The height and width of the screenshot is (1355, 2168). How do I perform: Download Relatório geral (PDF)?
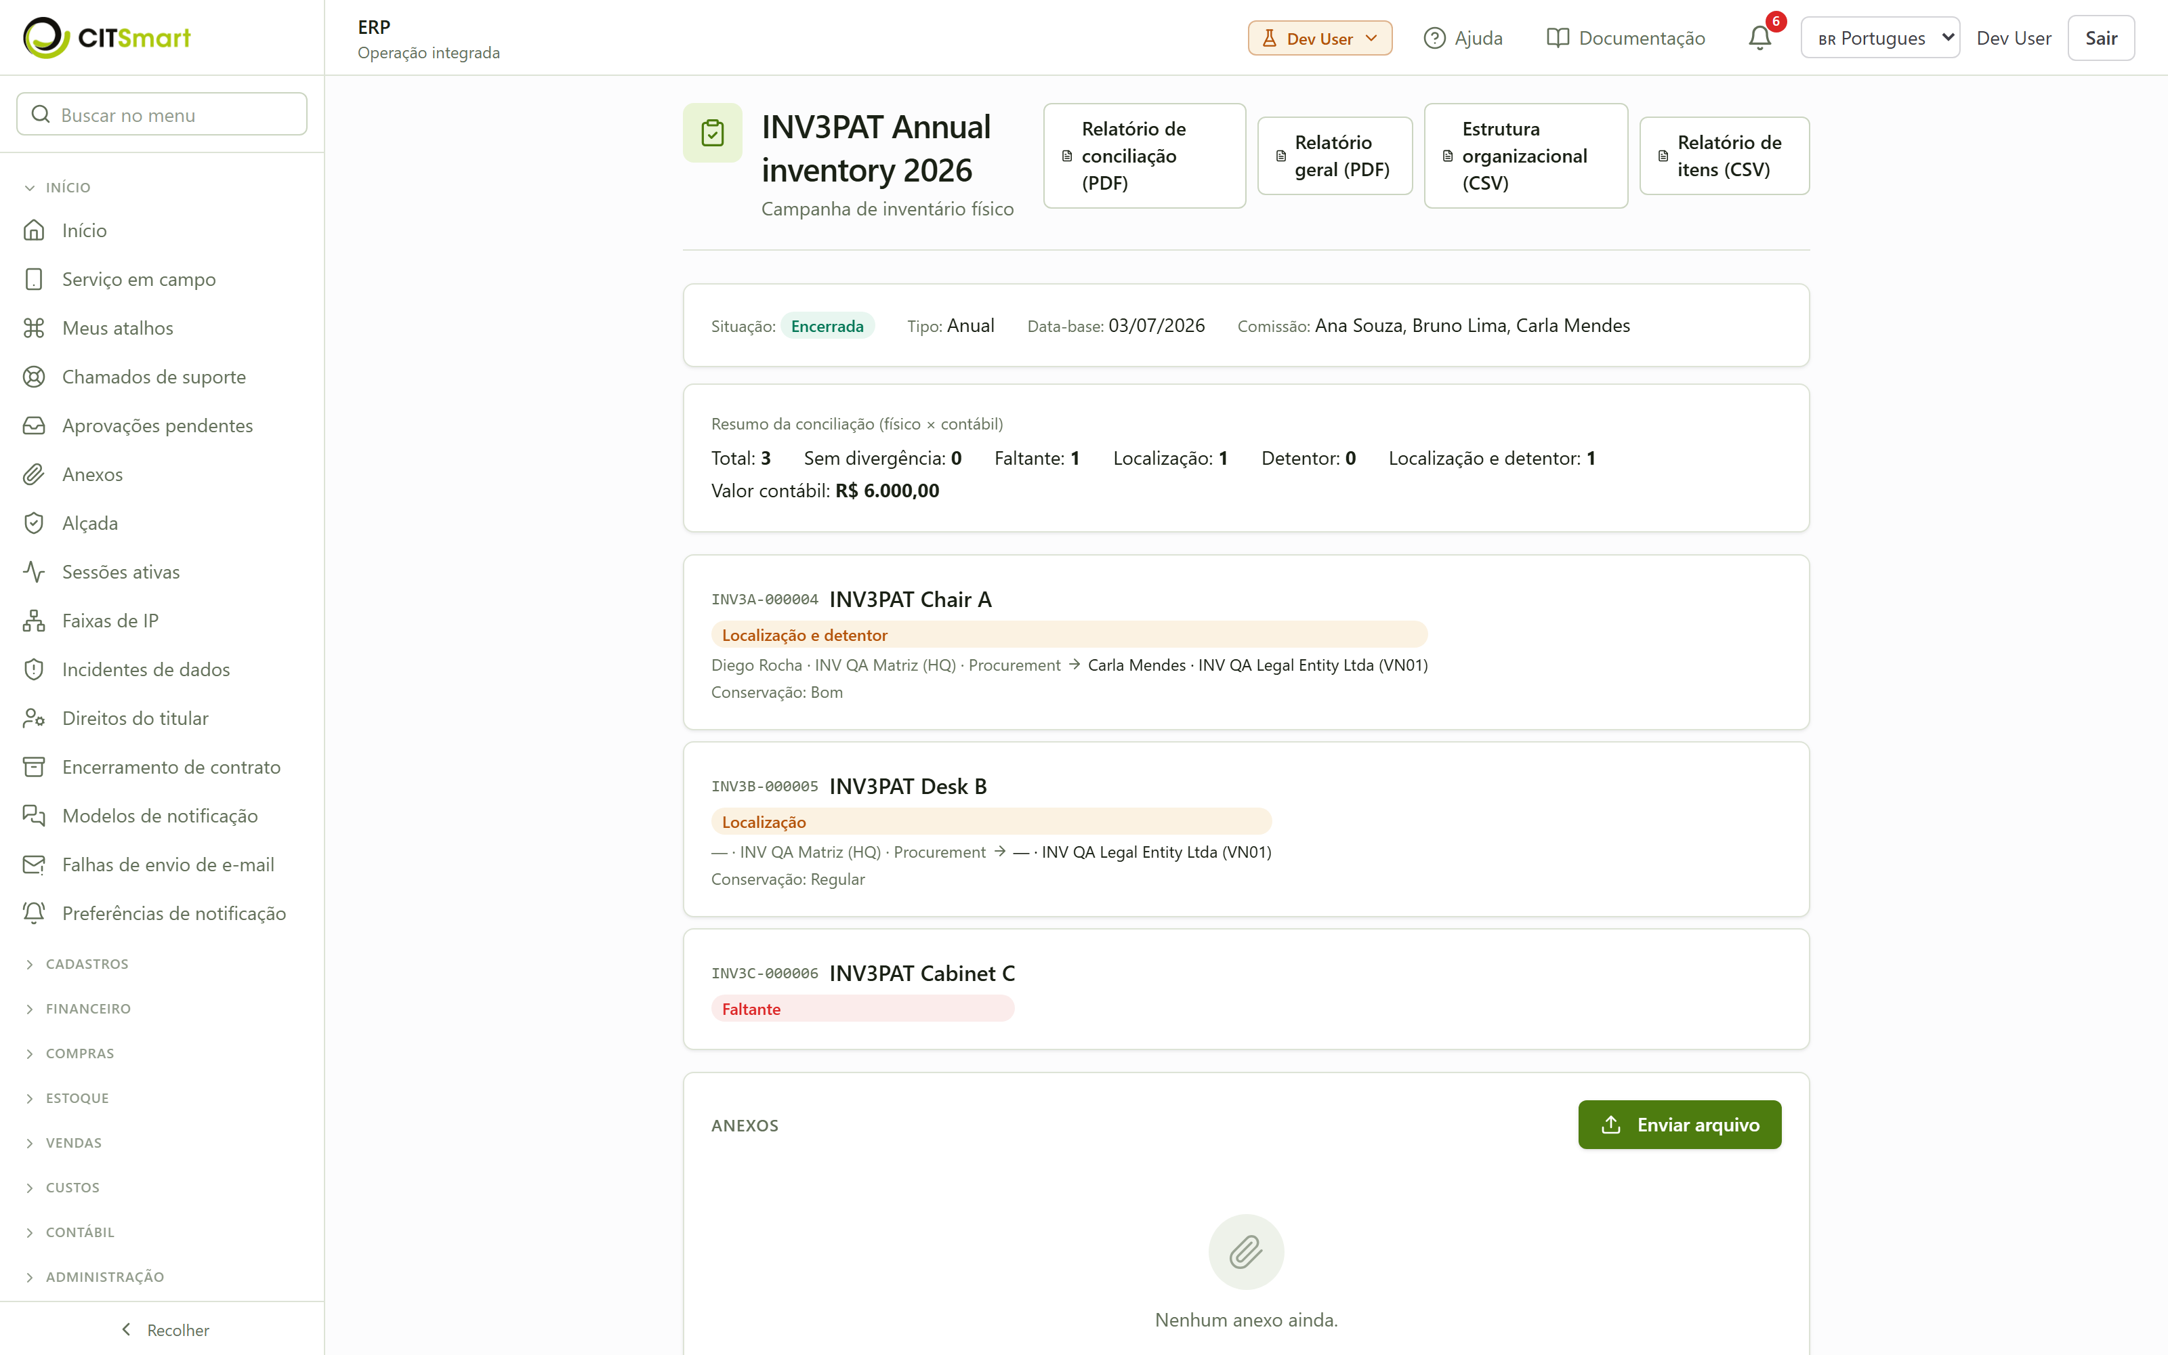pyautogui.click(x=1335, y=156)
